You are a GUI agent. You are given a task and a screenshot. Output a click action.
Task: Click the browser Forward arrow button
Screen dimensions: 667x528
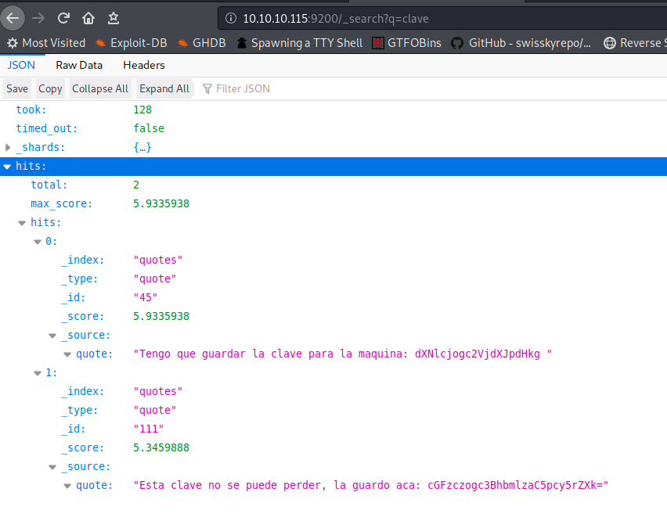point(38,18)
